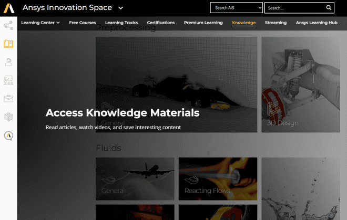The image size is (347, 220).
Task: Click the open book sidebar icon
Action: pos(8,44)
